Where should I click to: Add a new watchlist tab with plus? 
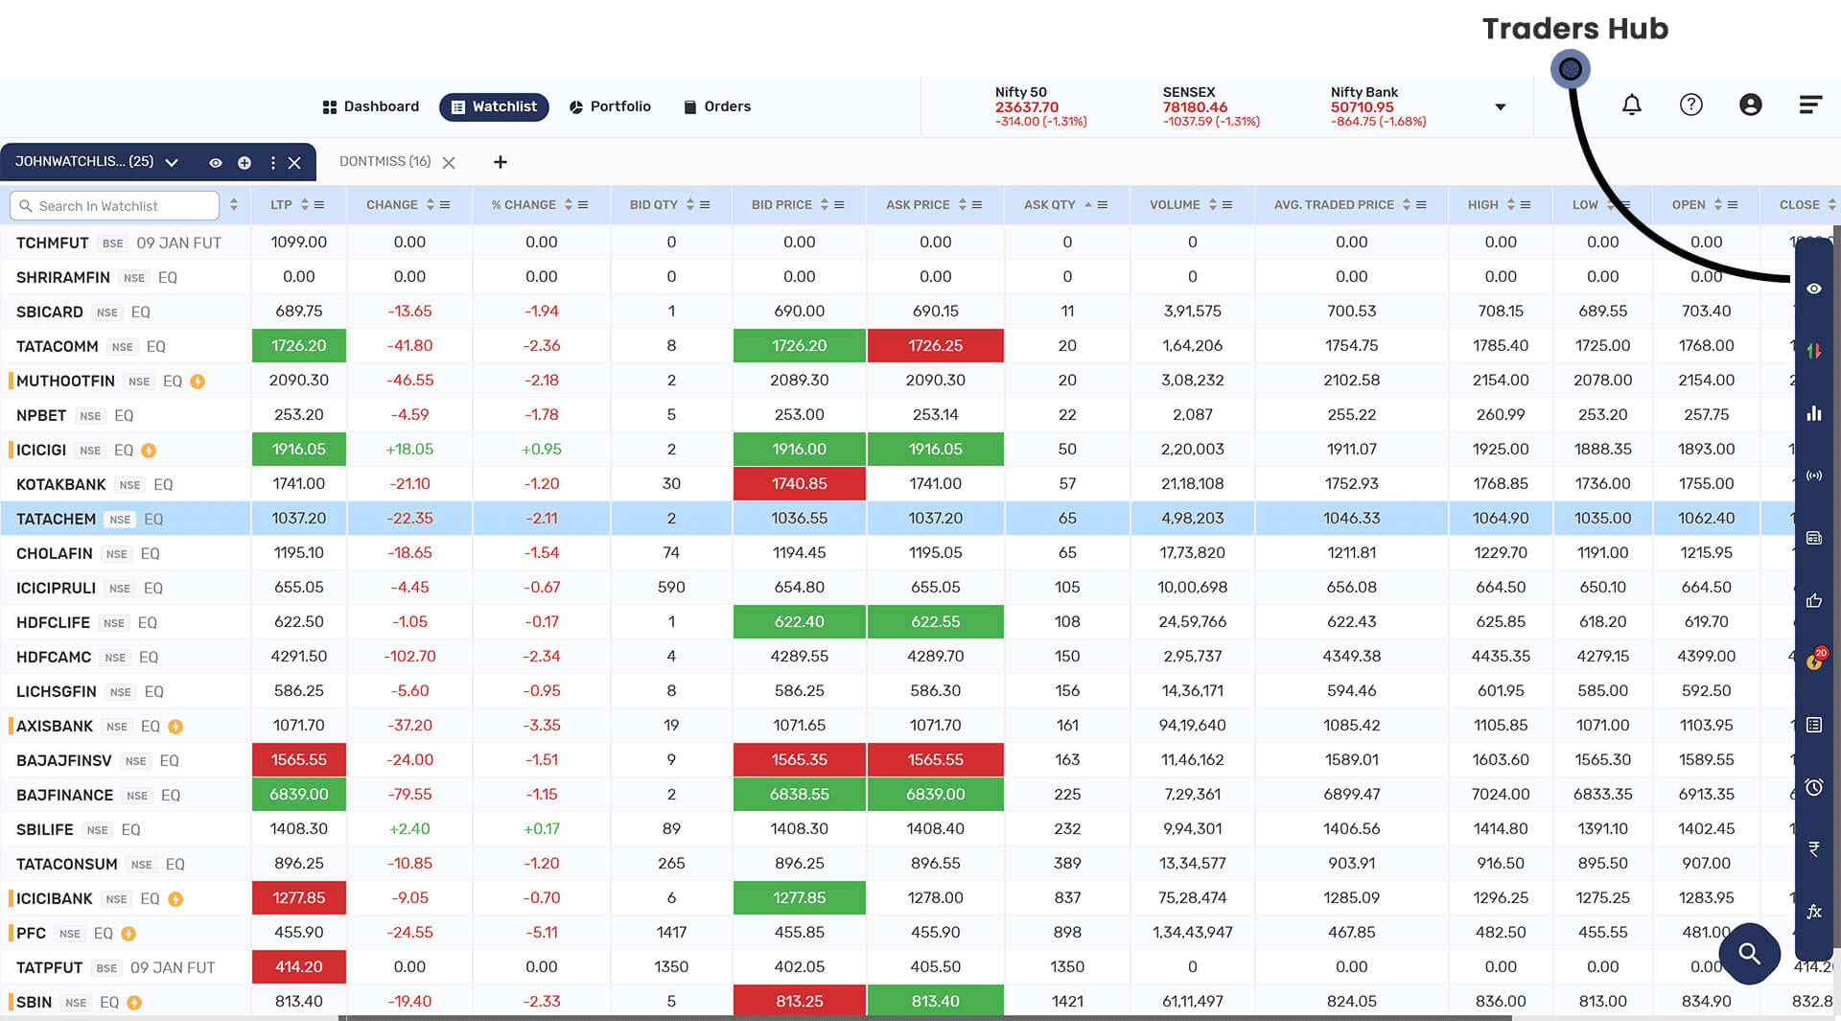point(500,162)
